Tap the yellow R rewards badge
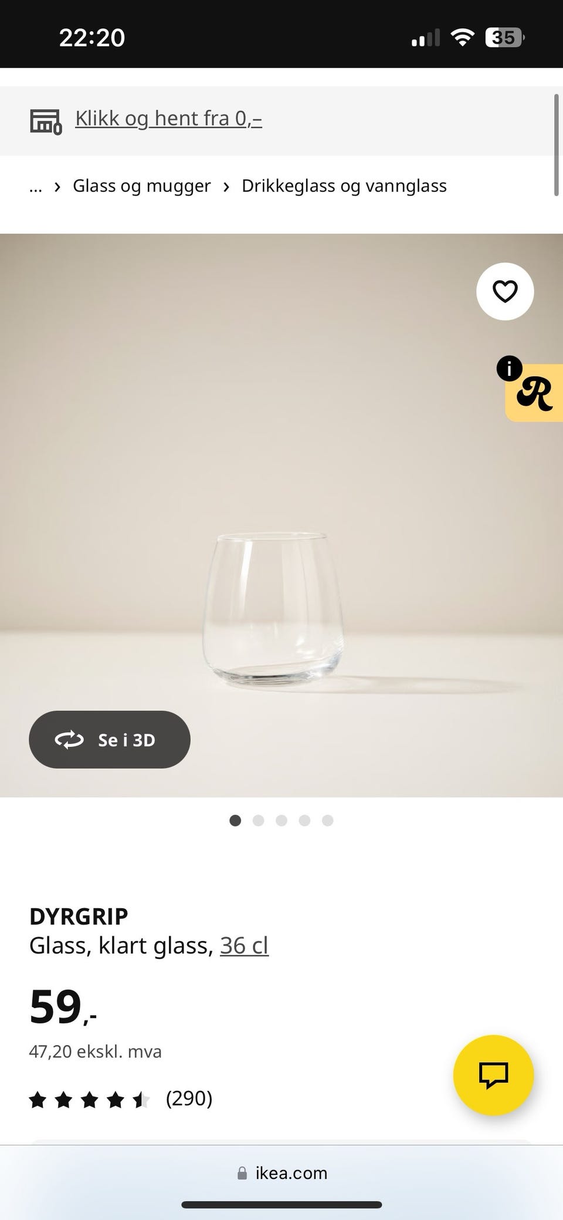The image size is (563, 1220). click(534, 393)
